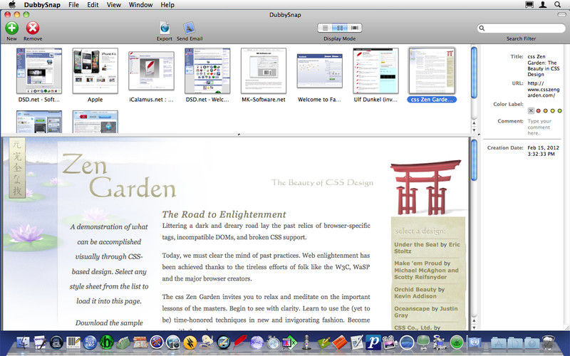Click the user account icon in menu bar

point(543,4)
